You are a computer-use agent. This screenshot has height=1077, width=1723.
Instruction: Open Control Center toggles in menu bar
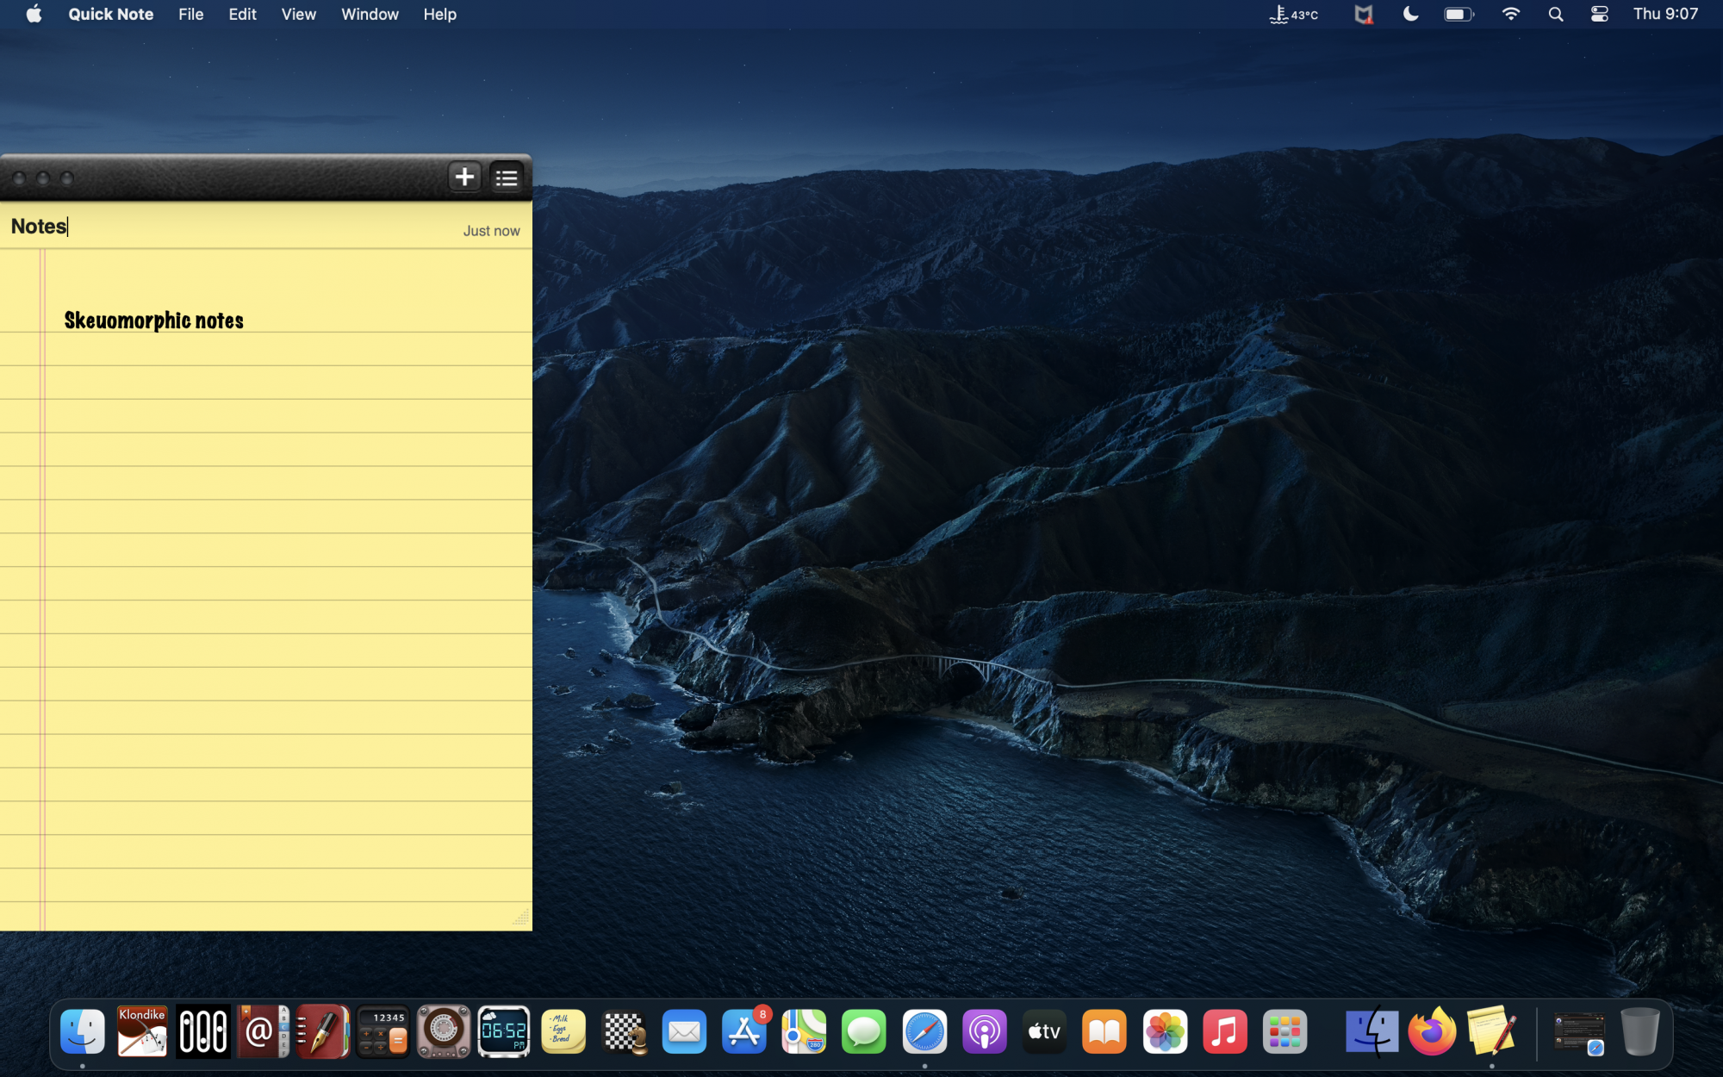1599,15
